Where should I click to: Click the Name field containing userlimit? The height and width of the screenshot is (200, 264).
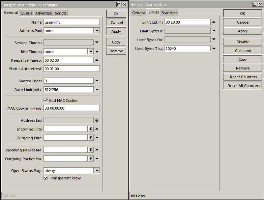coord(71,22)
